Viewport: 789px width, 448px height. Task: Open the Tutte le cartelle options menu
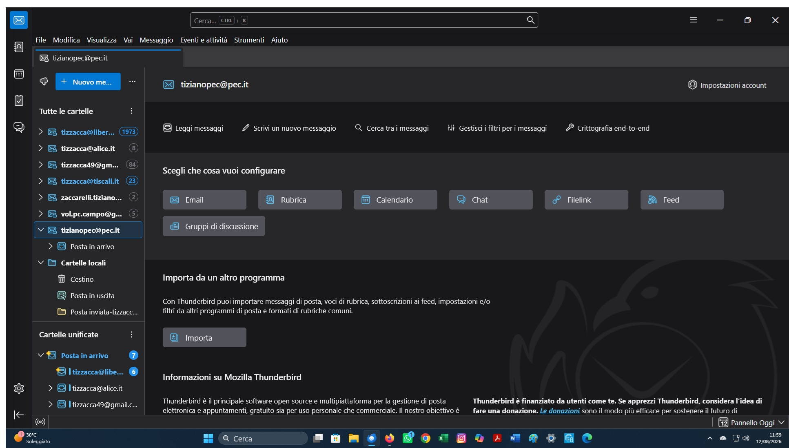coord(131,111)
